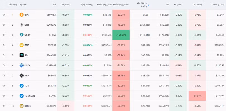Toggle favorite star on USDC row

pyautogui.click(x=4, y=65)
